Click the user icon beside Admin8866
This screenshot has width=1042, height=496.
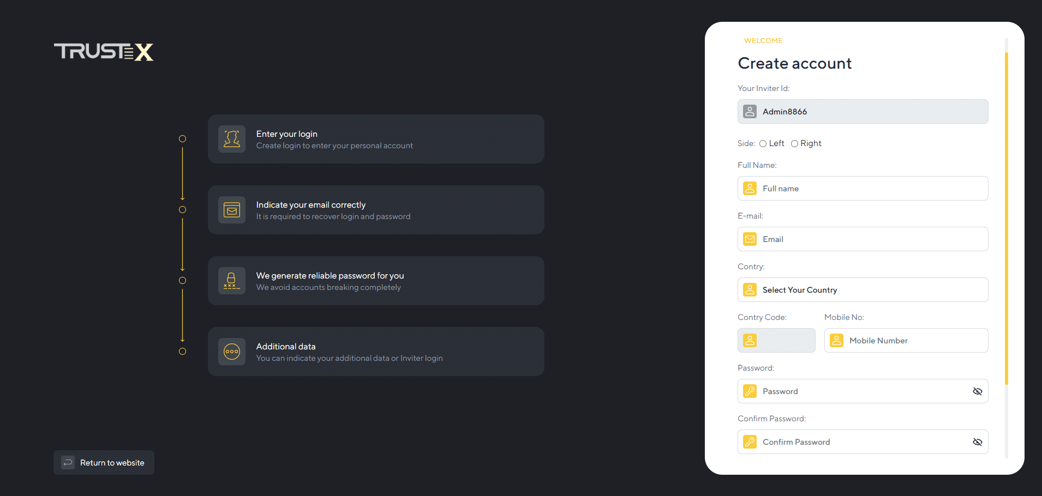point(750,112)
